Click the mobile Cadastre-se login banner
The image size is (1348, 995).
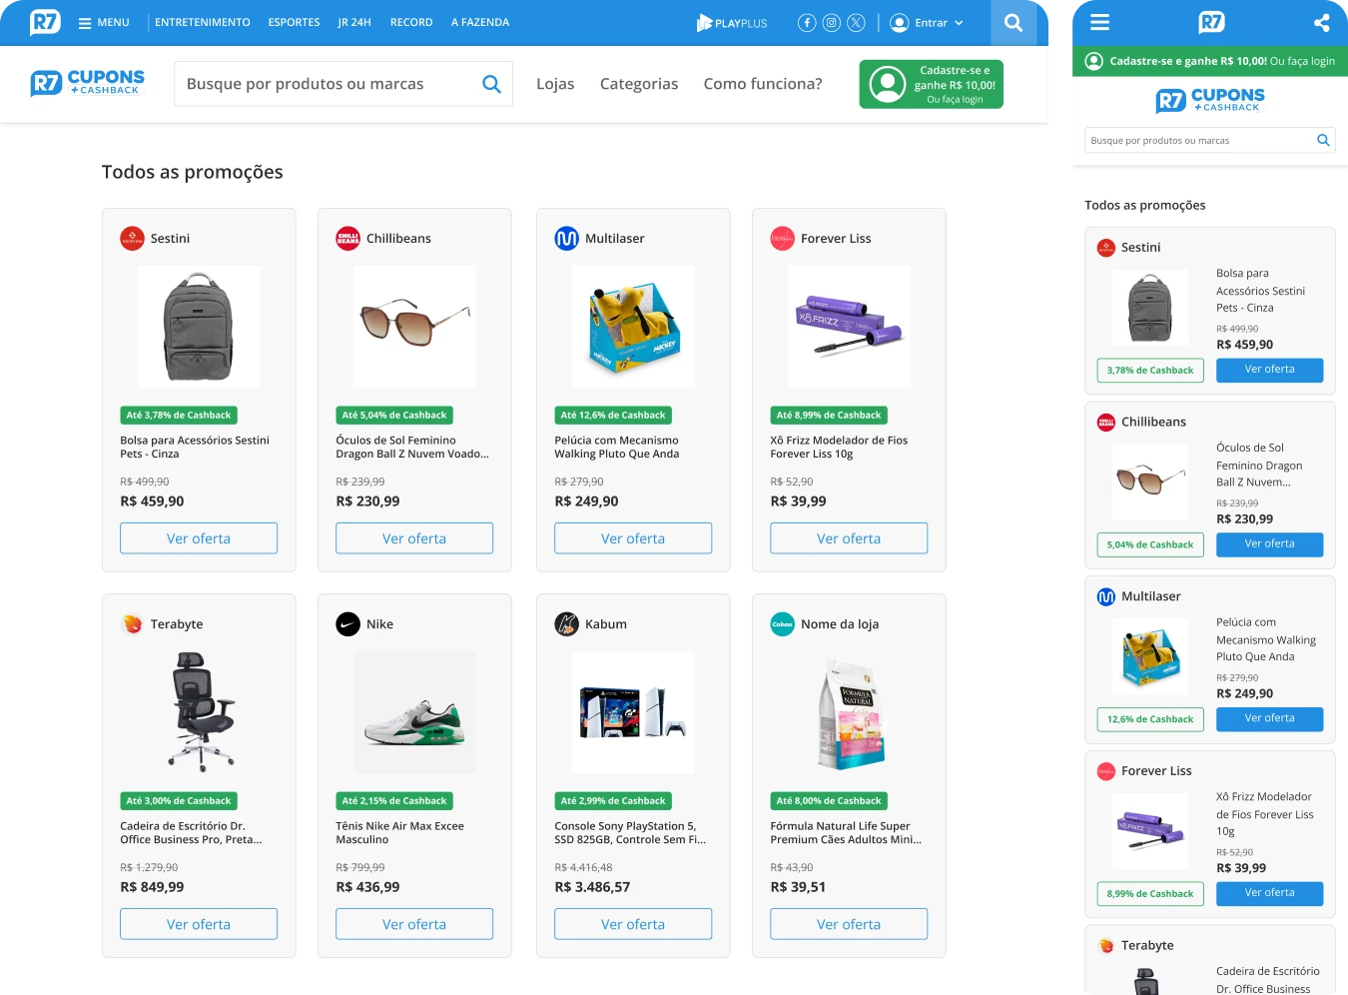pyautogui.click(x=1210, y=61)
